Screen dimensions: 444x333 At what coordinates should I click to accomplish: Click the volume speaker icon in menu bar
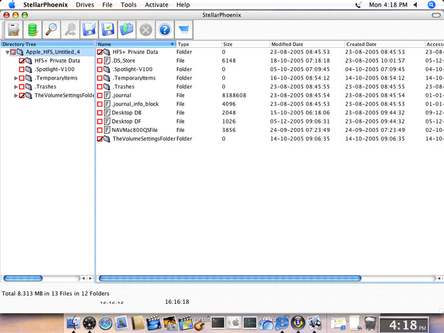[x=416, y=5]
